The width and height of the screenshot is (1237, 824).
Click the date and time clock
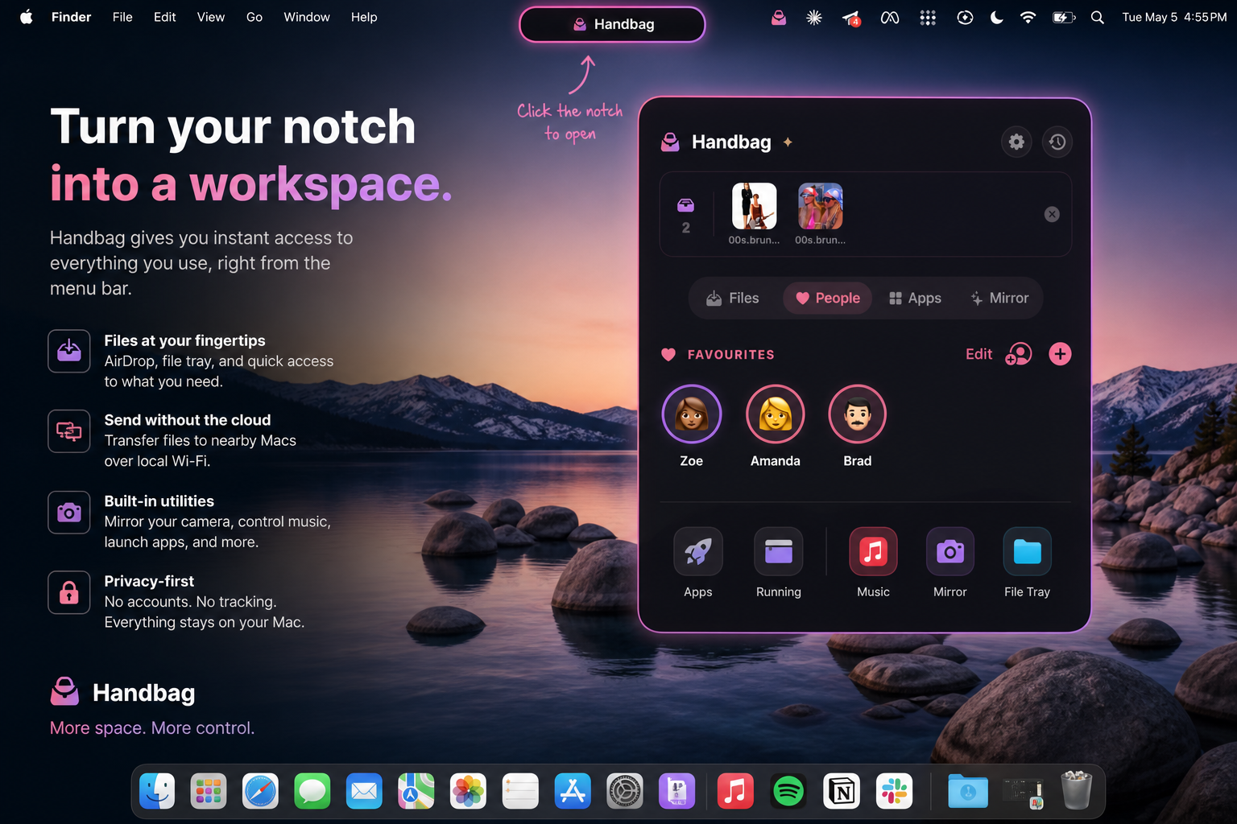coord(1174,17)
